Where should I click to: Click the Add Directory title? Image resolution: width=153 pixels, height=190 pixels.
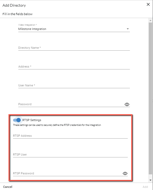click(x=14, y=5)
